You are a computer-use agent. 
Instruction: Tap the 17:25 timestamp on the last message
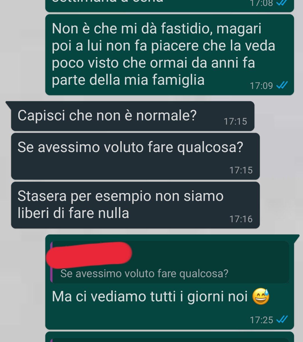click(261, 320)
